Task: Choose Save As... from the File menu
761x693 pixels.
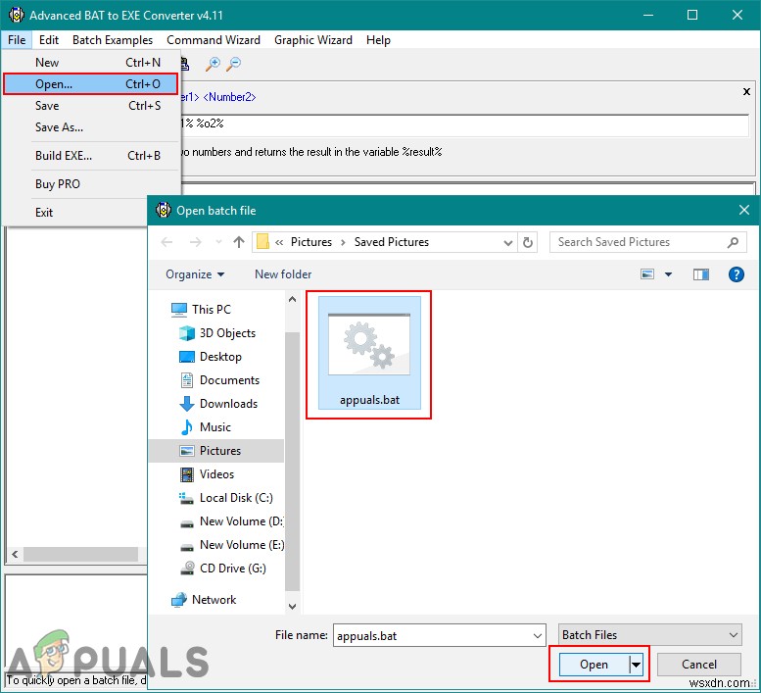Action: (92, 127)
